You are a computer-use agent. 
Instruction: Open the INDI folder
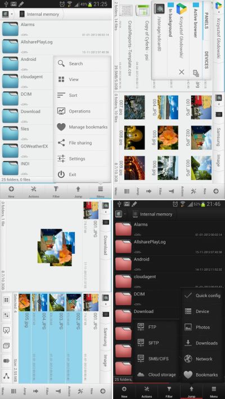[26, 168]
